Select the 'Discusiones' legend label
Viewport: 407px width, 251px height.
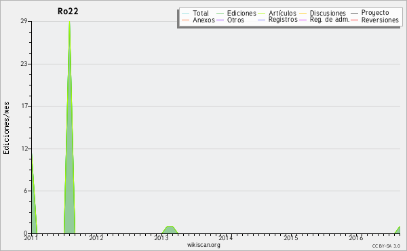click(328, 13)
